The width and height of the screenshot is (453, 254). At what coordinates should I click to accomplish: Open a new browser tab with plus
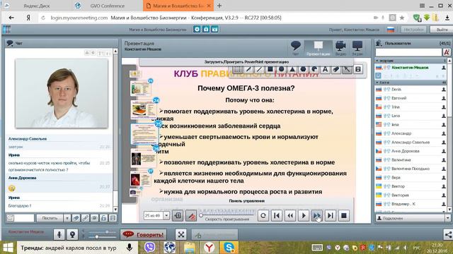tap(219, 6)
